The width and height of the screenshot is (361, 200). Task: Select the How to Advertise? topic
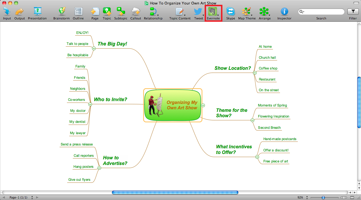coord(115,160)
